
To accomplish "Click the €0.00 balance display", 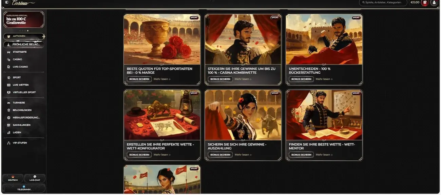I will pos(415,2).
